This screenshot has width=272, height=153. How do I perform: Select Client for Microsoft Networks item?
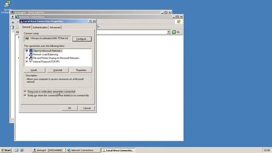[x=47, y=51]
